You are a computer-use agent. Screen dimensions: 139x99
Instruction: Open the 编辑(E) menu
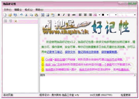[18, 10]
